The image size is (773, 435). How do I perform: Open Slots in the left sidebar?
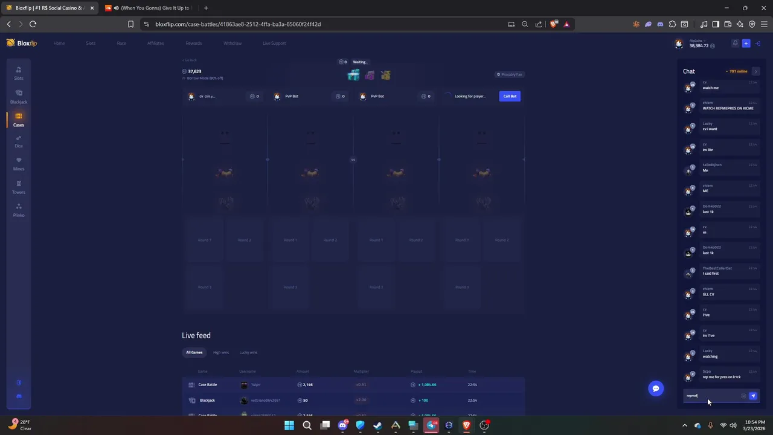(x=19, y=73)
